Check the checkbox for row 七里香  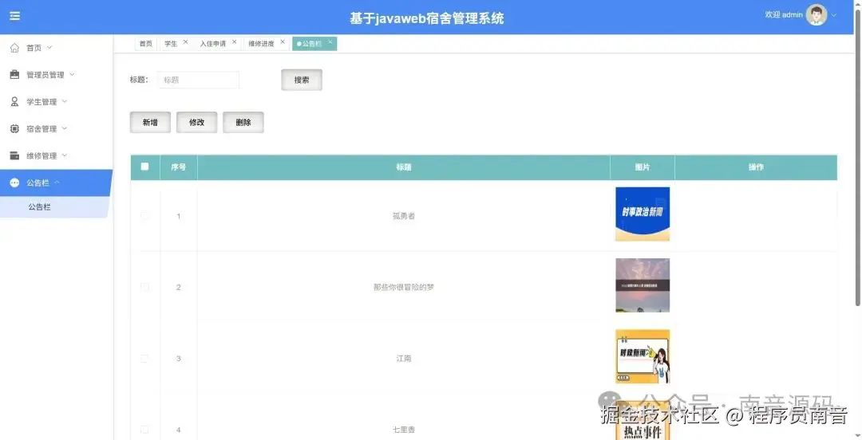[x=144, y=430]
